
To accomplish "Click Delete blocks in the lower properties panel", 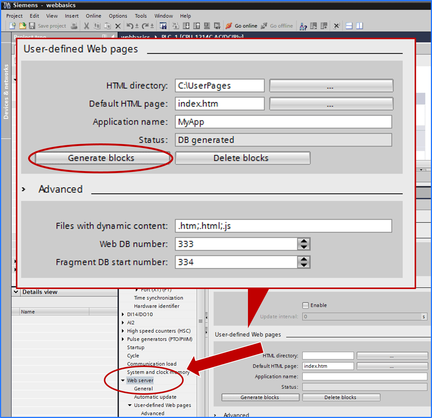I will 341,397.
